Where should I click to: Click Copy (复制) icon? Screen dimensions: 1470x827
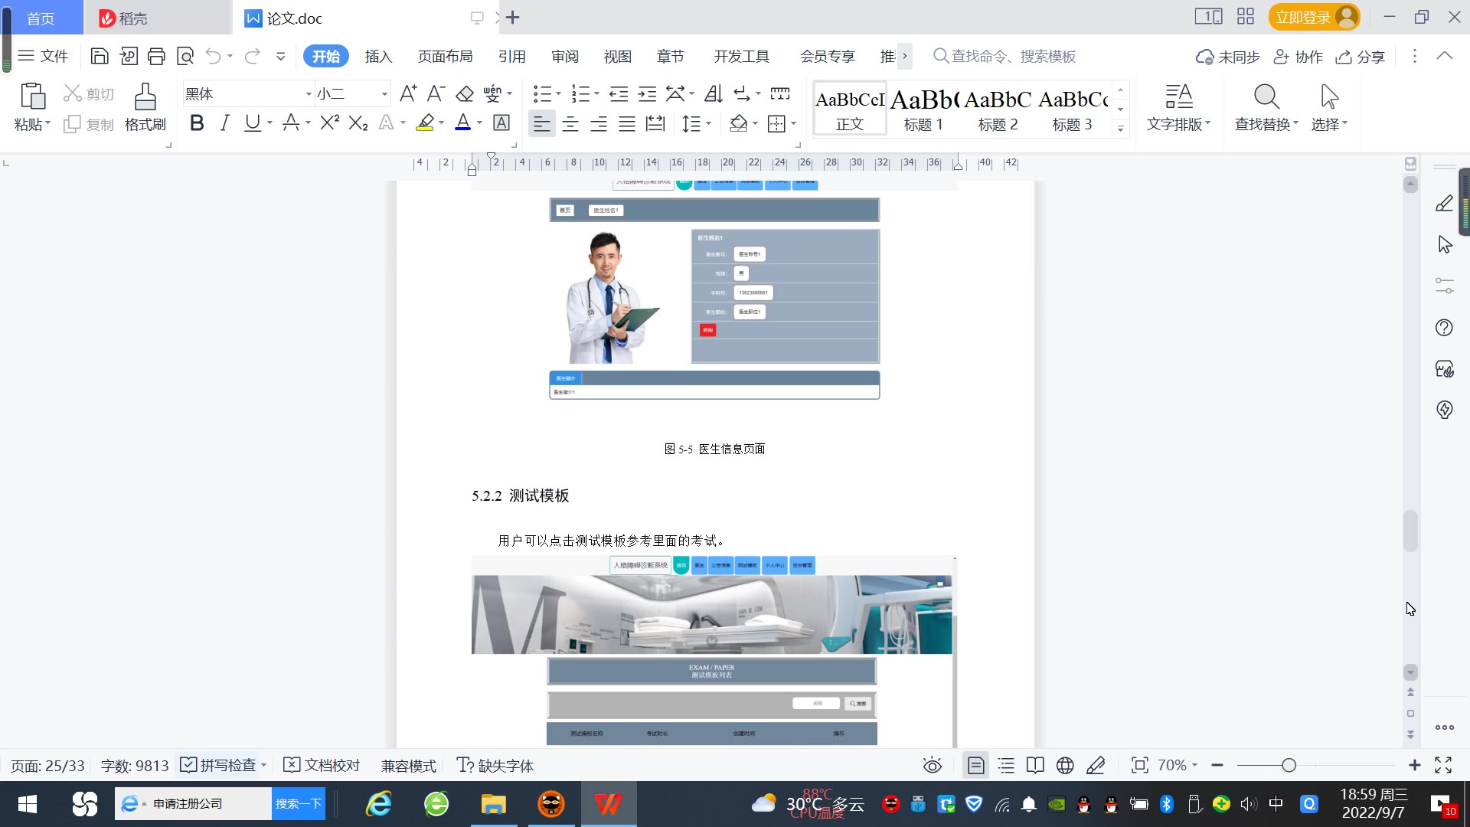[x=89, y=124]
